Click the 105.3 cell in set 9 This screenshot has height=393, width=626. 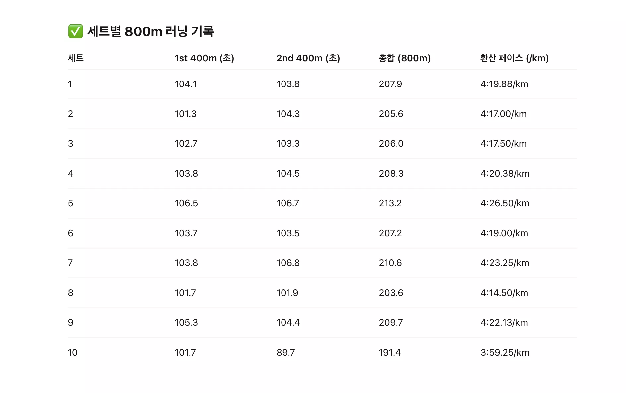[x=186, y=323]
